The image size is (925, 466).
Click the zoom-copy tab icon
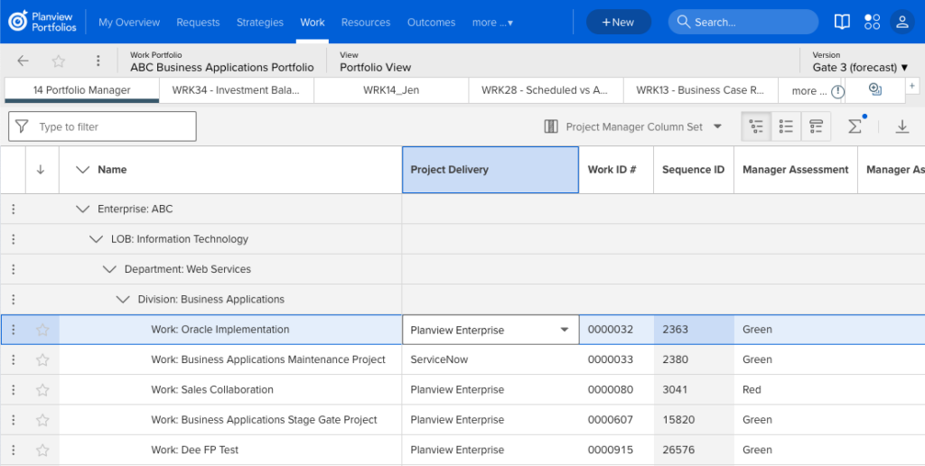(875, 89)
